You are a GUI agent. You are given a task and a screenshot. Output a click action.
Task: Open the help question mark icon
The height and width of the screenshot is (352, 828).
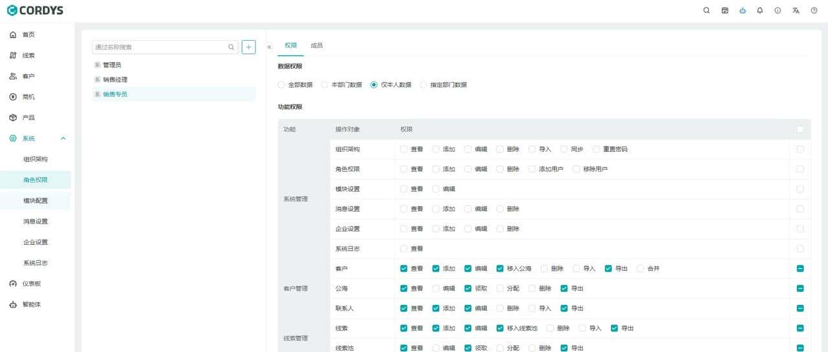click(x=814, y=10)
